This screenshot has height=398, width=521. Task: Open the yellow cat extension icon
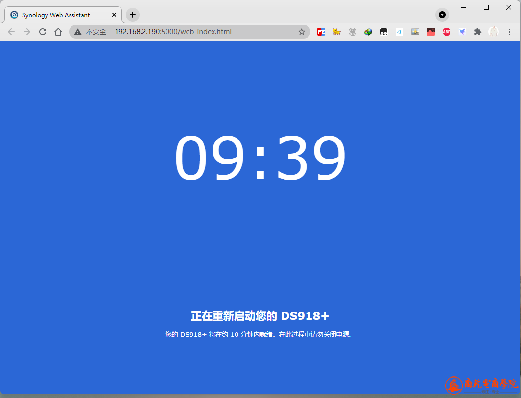[336, 32]
